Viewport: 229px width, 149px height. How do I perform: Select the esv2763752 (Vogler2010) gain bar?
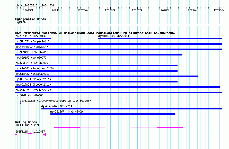click(x=118, y=92)
